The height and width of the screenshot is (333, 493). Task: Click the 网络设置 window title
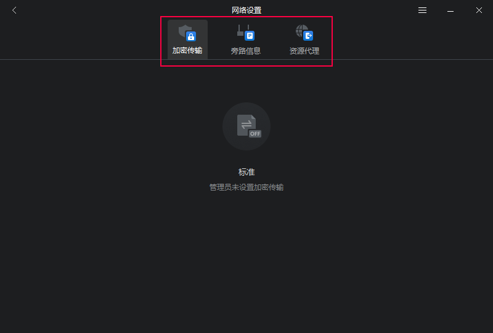tap(246, 10)
